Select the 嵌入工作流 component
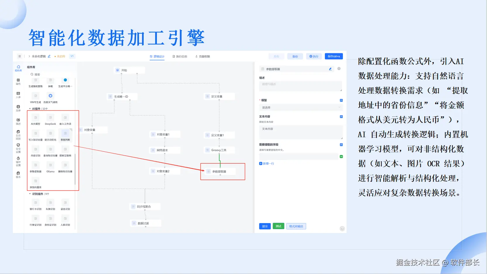Image resolution: width=487 pixels, height=274 pixels. [x=65, y=120]
